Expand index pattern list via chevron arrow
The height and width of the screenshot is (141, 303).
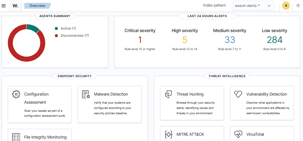(x=269, y=6)
